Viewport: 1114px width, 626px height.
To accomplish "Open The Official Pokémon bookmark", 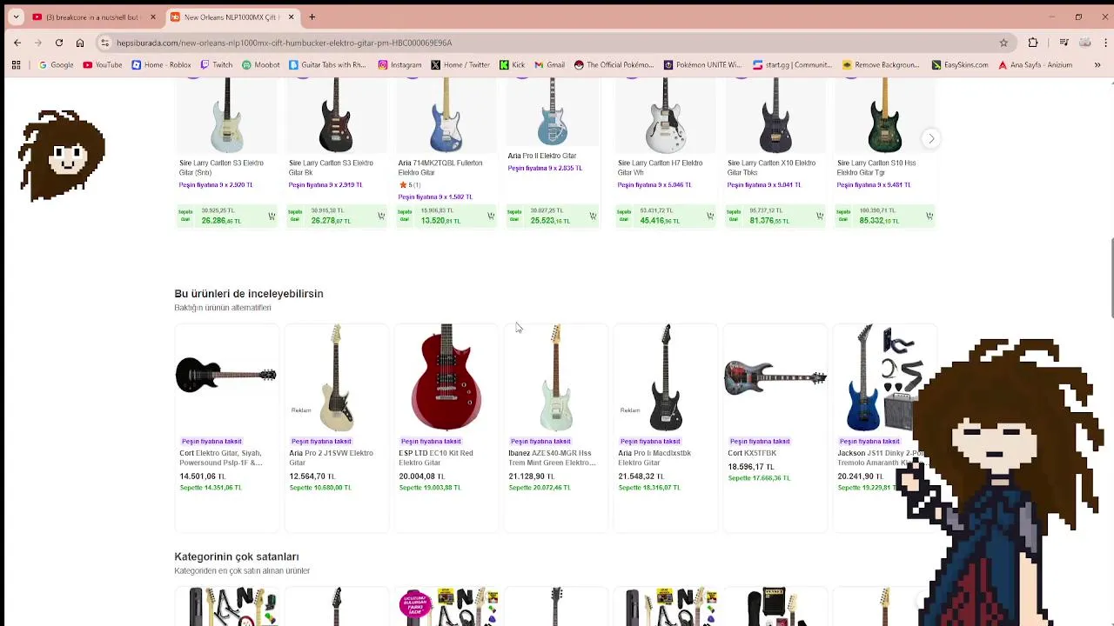I will point(614,64).
